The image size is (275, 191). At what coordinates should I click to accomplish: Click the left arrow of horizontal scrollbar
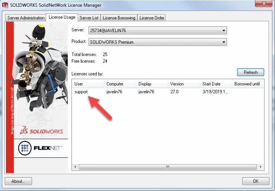(x=75, y=167)
